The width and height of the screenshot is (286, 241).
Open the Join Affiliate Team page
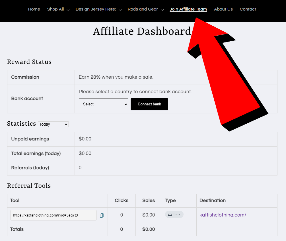(188, 9)
